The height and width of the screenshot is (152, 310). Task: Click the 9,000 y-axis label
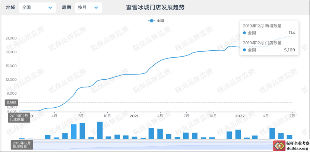12,93
